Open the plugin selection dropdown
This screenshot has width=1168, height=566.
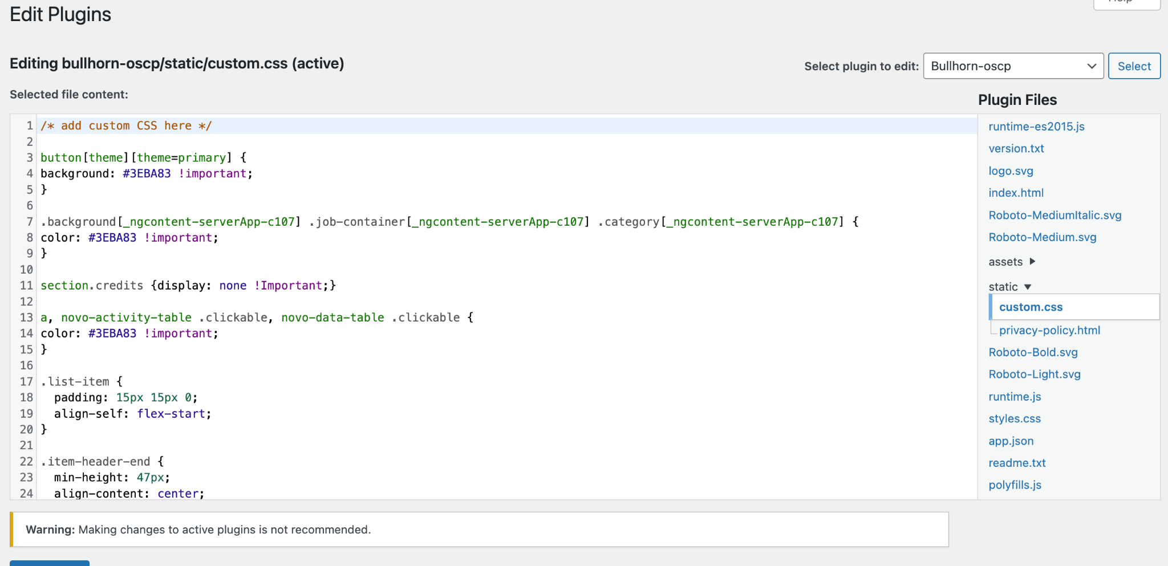click(x=1013, y=66)
